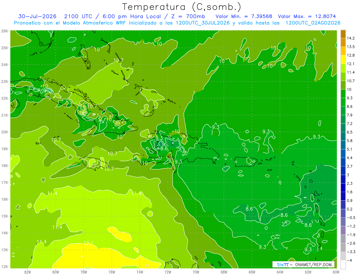Click the "68W" longitude axis label
This screenshot has height=276, width=357.
coord(224,272)
